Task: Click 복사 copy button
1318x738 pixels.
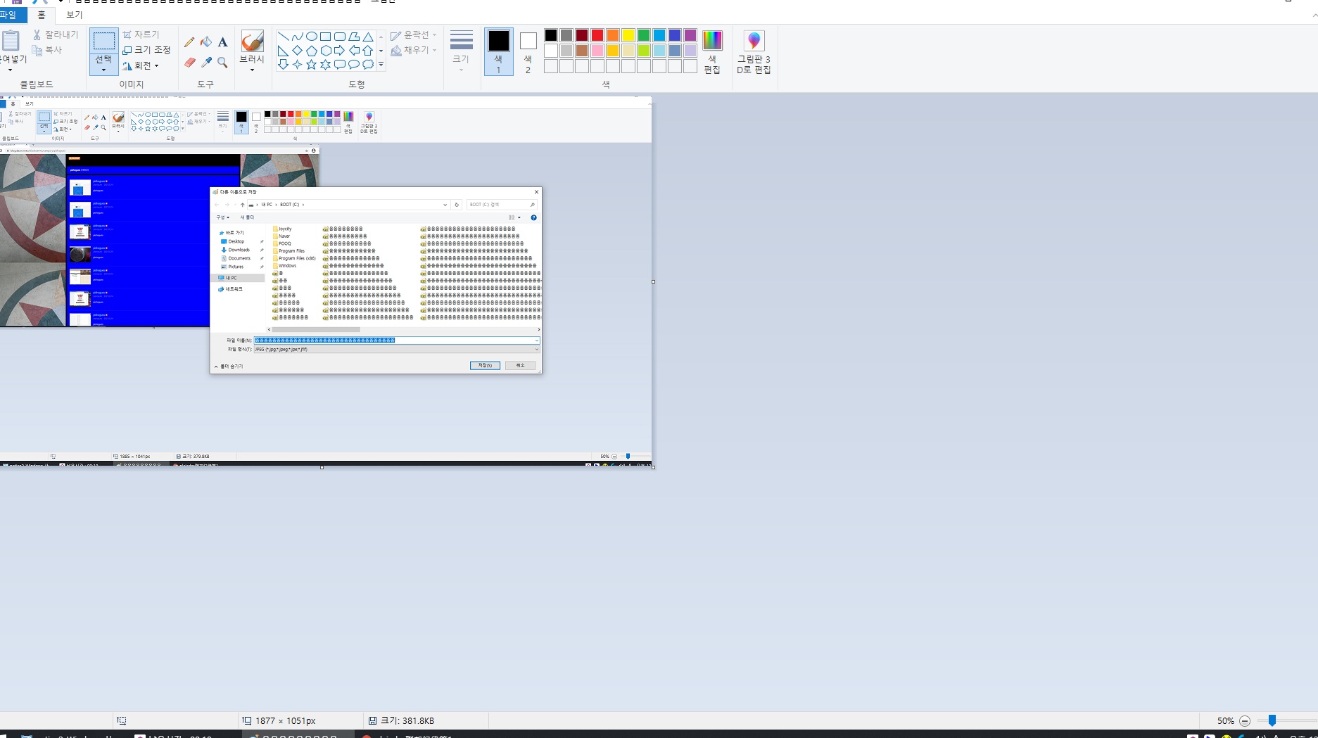Action: [x=47, y=50]
